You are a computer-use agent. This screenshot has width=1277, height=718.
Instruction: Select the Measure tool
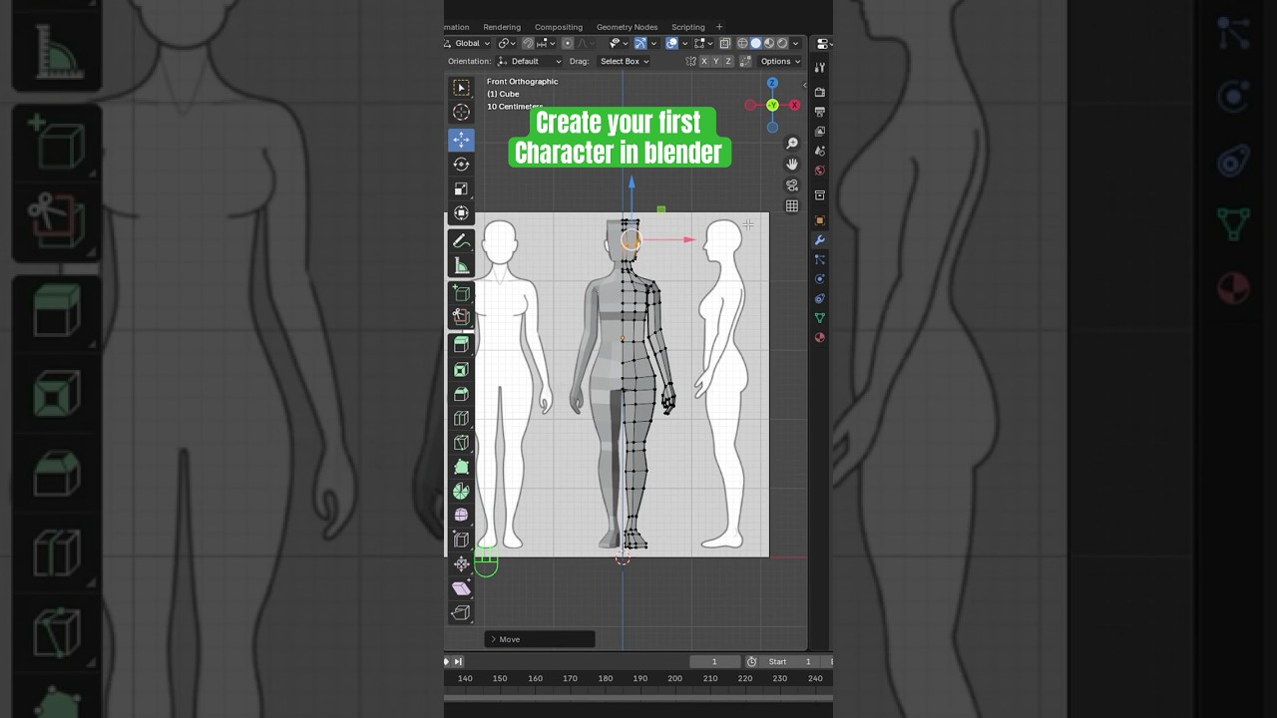pos(461,265)
